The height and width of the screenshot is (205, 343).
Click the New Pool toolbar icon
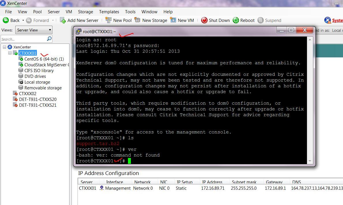coord(108,20)
